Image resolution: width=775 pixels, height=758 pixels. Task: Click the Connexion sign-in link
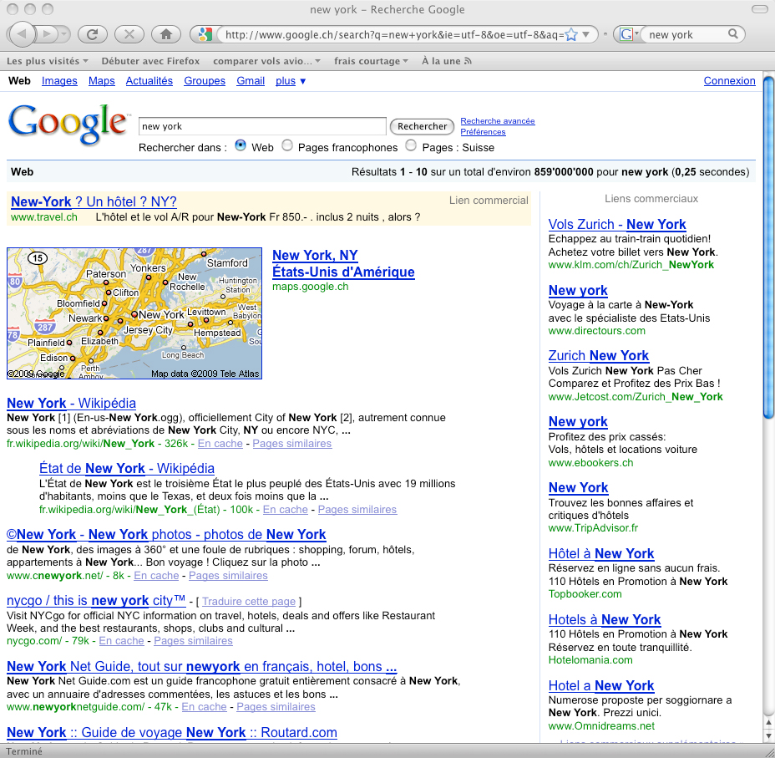[x=729, y=80]
